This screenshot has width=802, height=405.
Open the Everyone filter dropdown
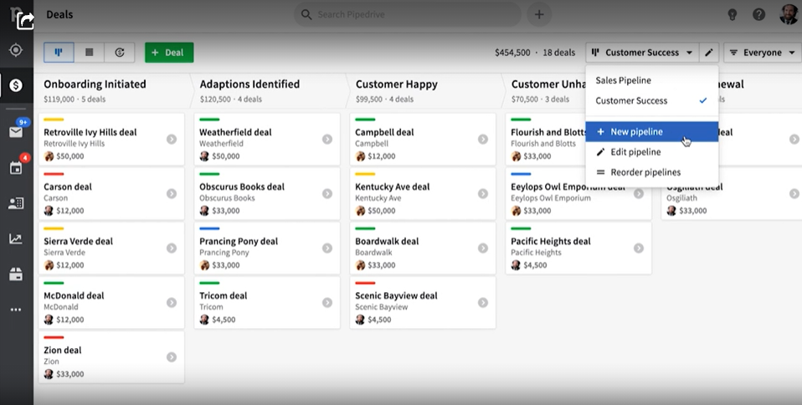click(763, 52)
